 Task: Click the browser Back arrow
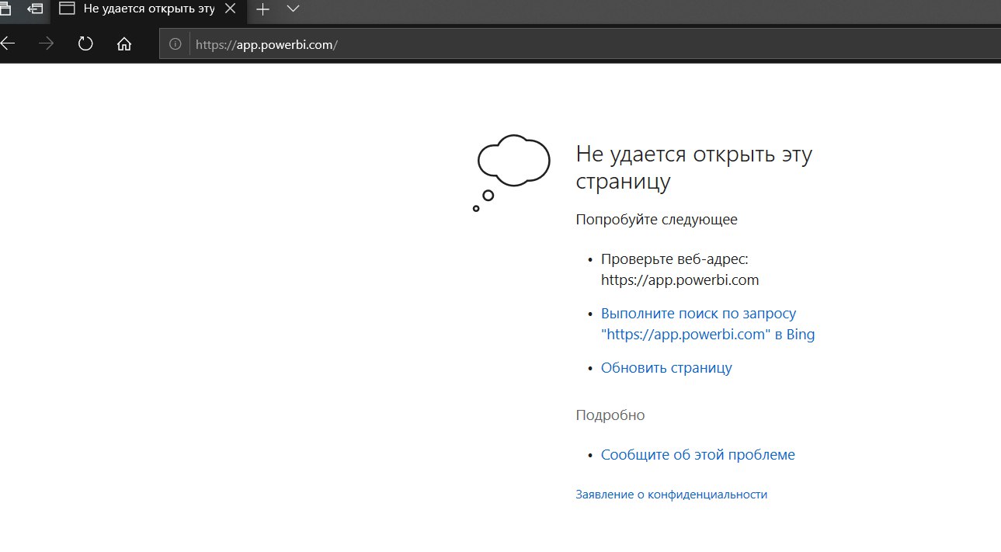[8, 43]
